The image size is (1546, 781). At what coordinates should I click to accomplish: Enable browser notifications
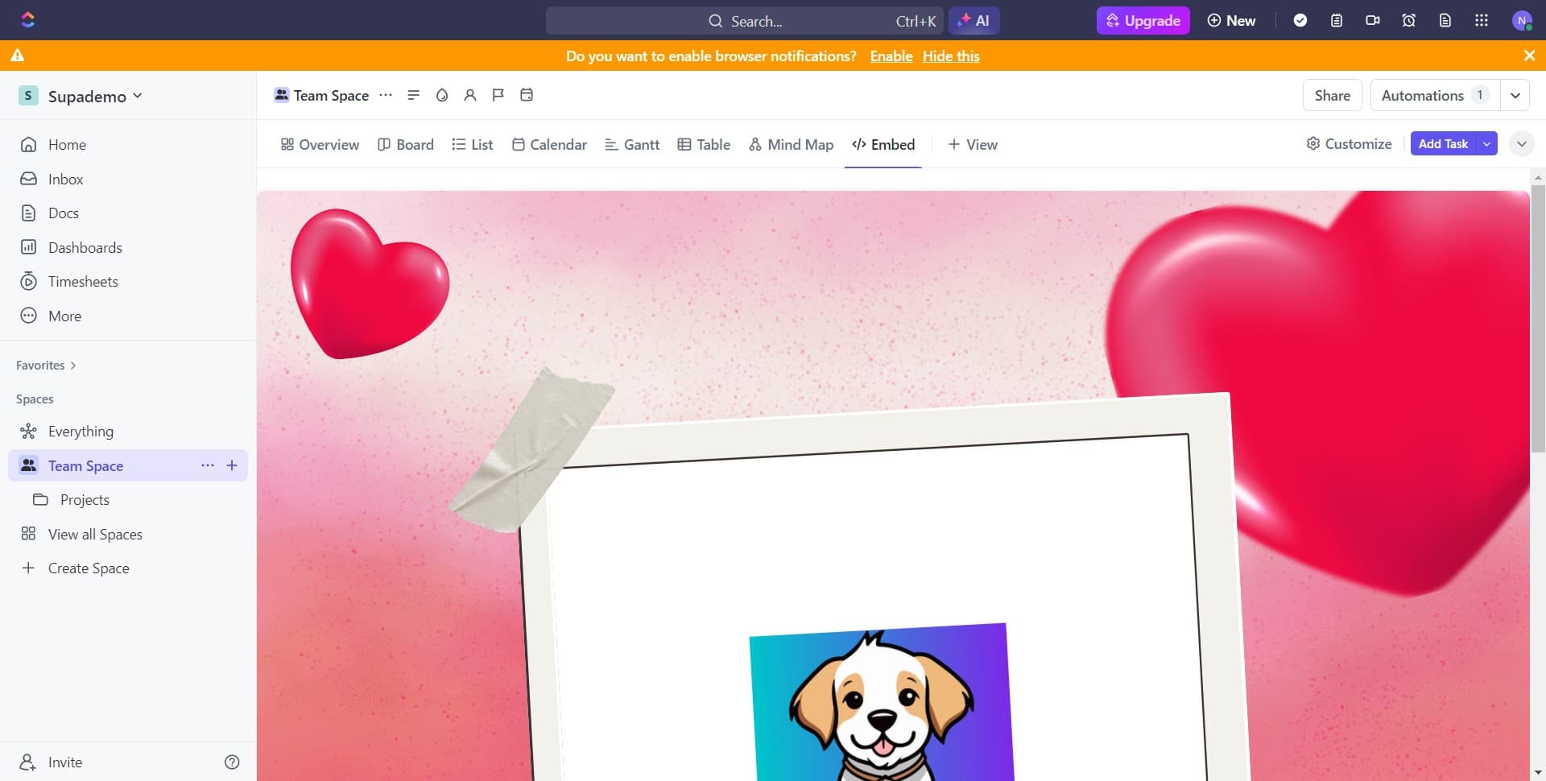click(x=891, y=56)
